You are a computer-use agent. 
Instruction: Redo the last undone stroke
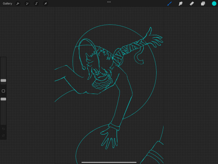(3, 136)
